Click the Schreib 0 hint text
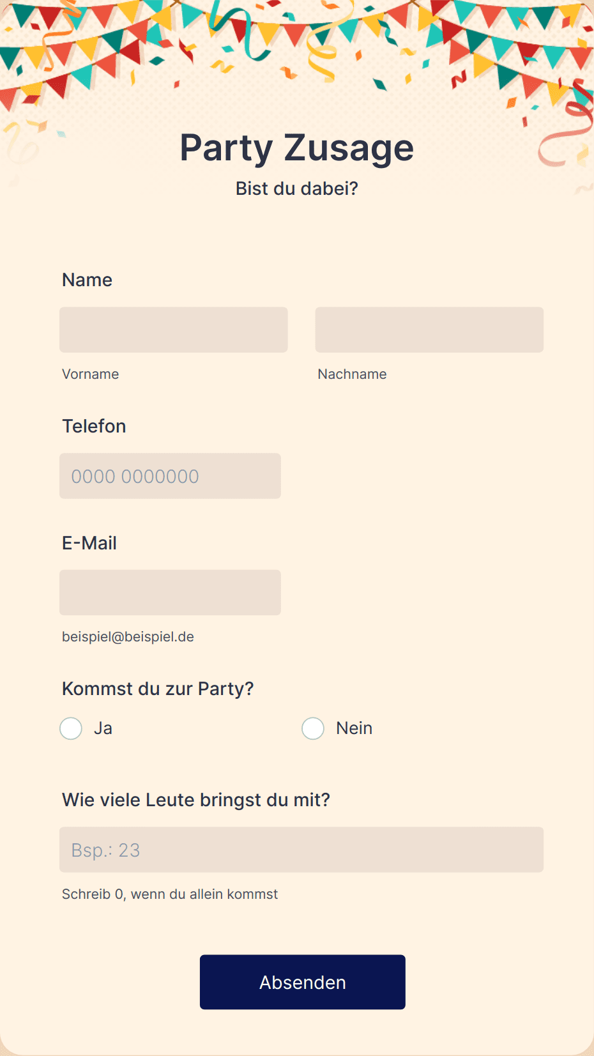Viewport: 594px width, 1056px height. coord(170,894)
